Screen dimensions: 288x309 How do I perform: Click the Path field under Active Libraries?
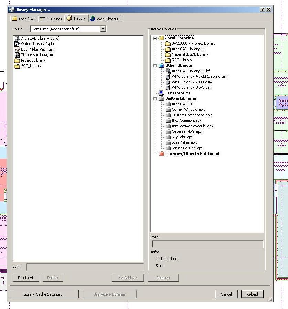click(x=208, y=244)
